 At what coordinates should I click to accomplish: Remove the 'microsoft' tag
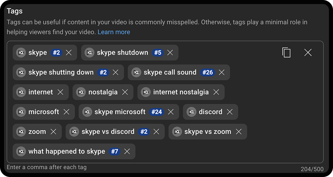(67, 112)
